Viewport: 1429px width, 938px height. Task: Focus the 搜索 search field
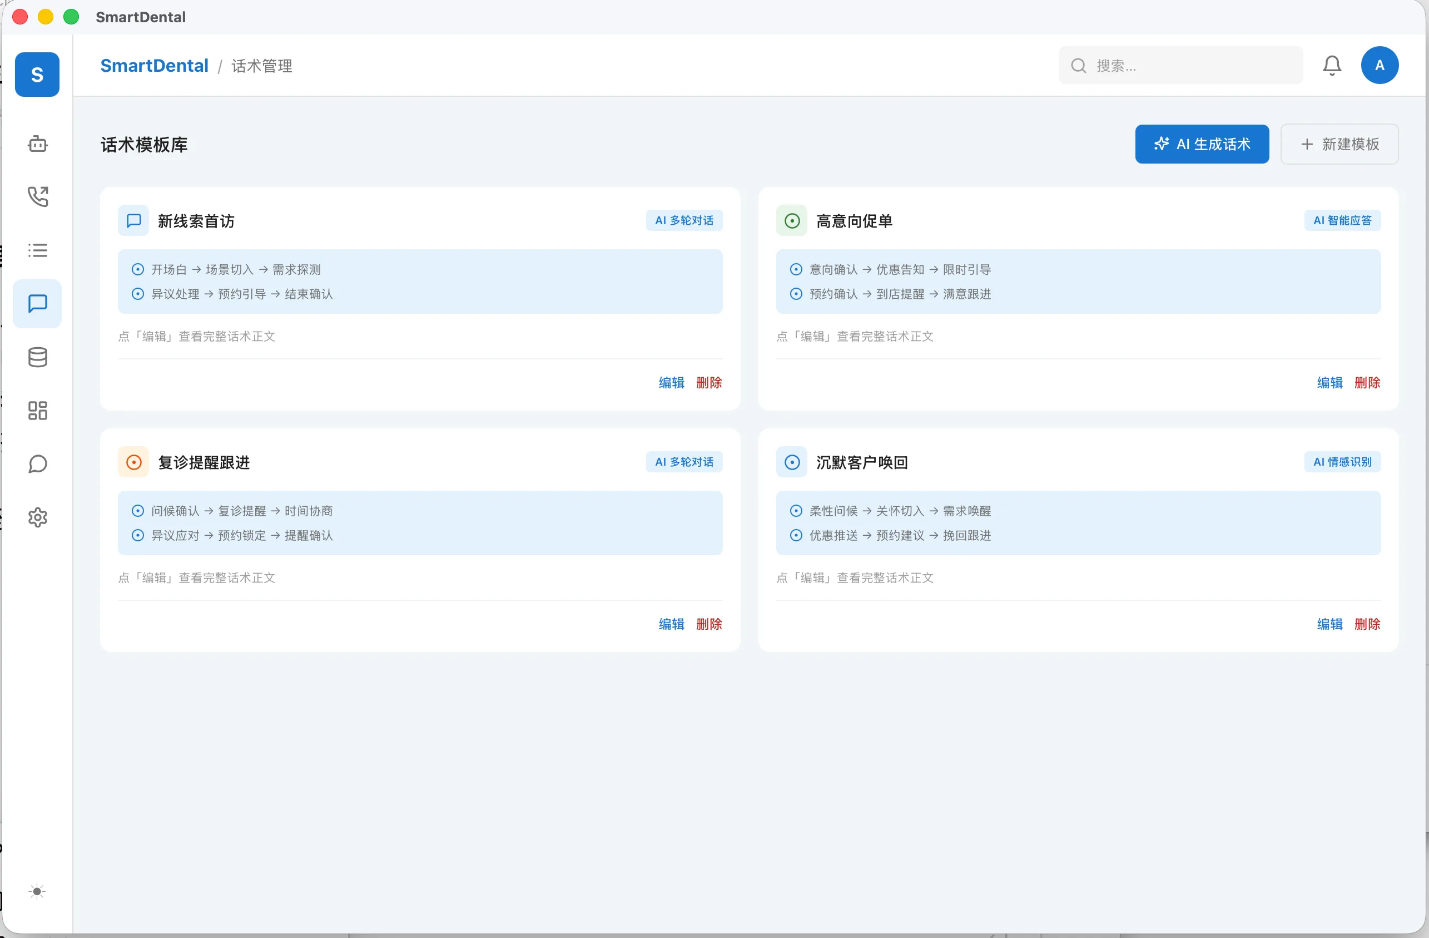pyautogui.click(x=1180, y=66)
